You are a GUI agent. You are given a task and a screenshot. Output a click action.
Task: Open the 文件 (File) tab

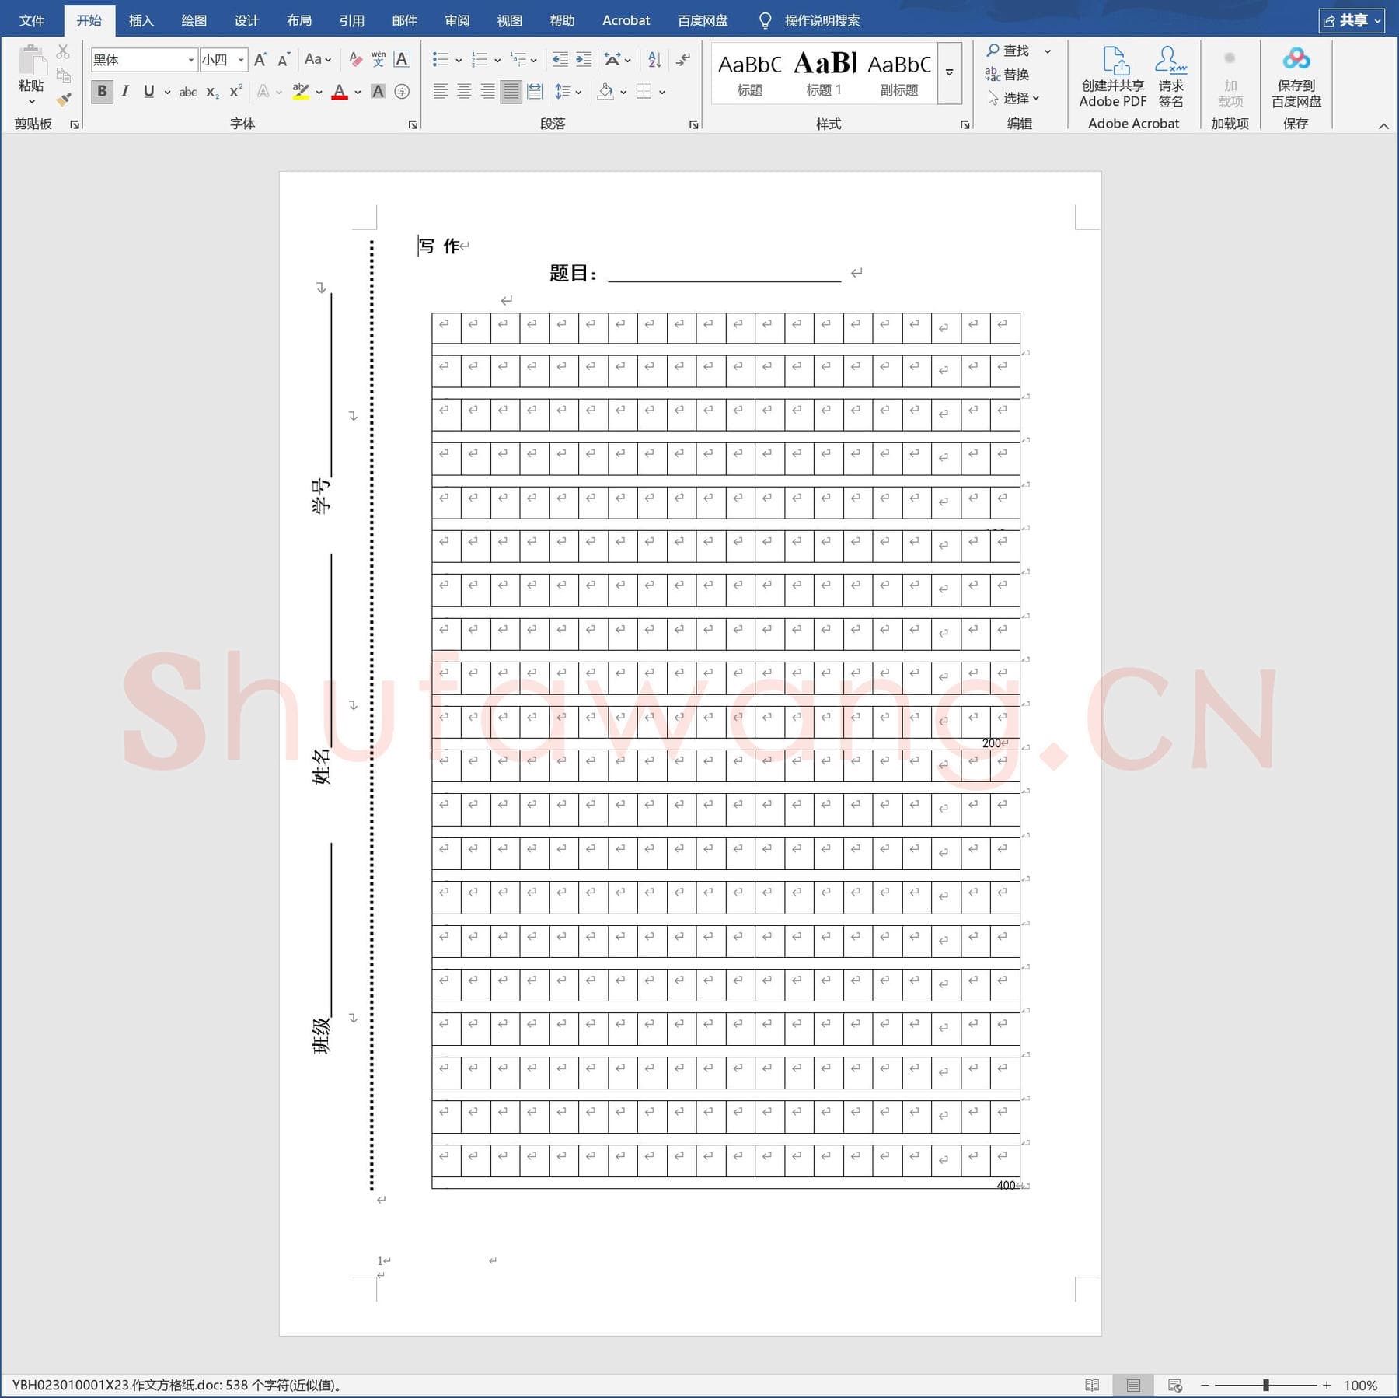(x=32, y=20)
